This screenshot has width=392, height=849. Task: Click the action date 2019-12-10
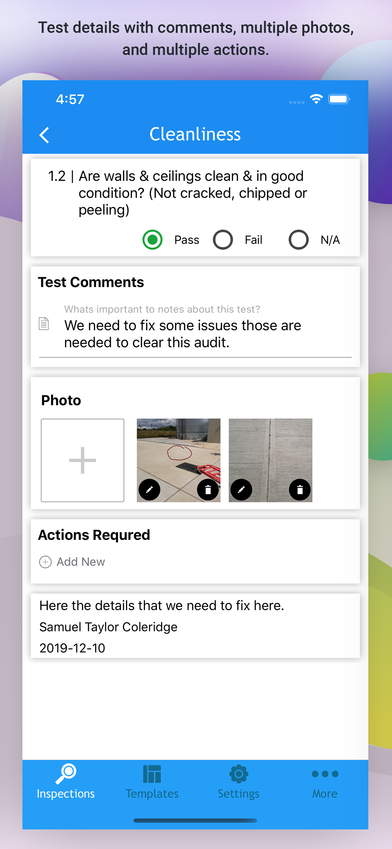tap(72, 648)
